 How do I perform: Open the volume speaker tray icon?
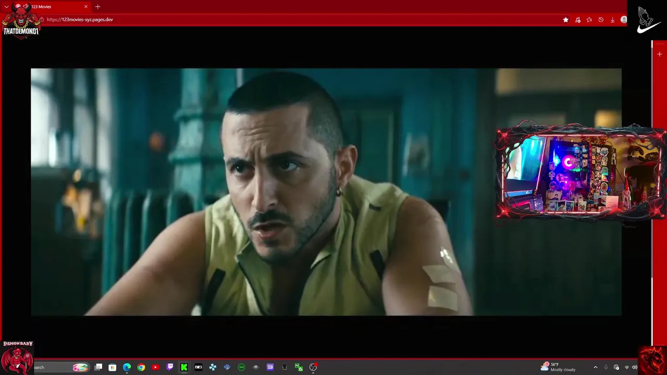coord(635,367)
